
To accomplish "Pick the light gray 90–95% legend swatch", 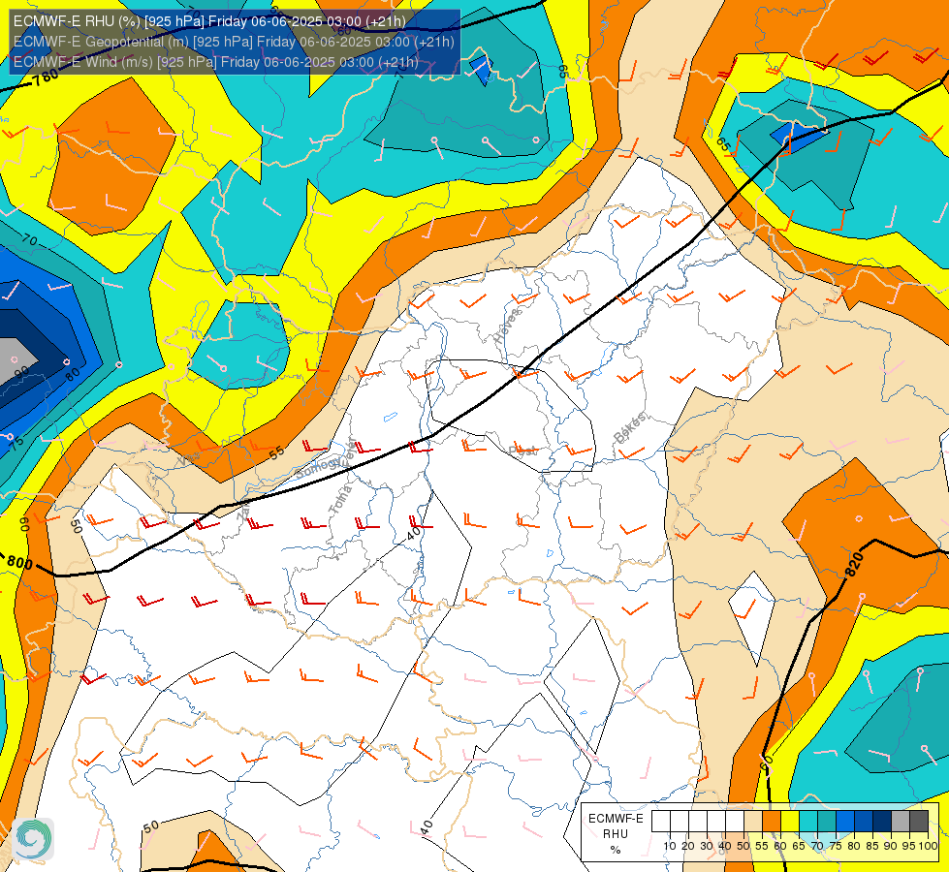I will tap(901, 821).
